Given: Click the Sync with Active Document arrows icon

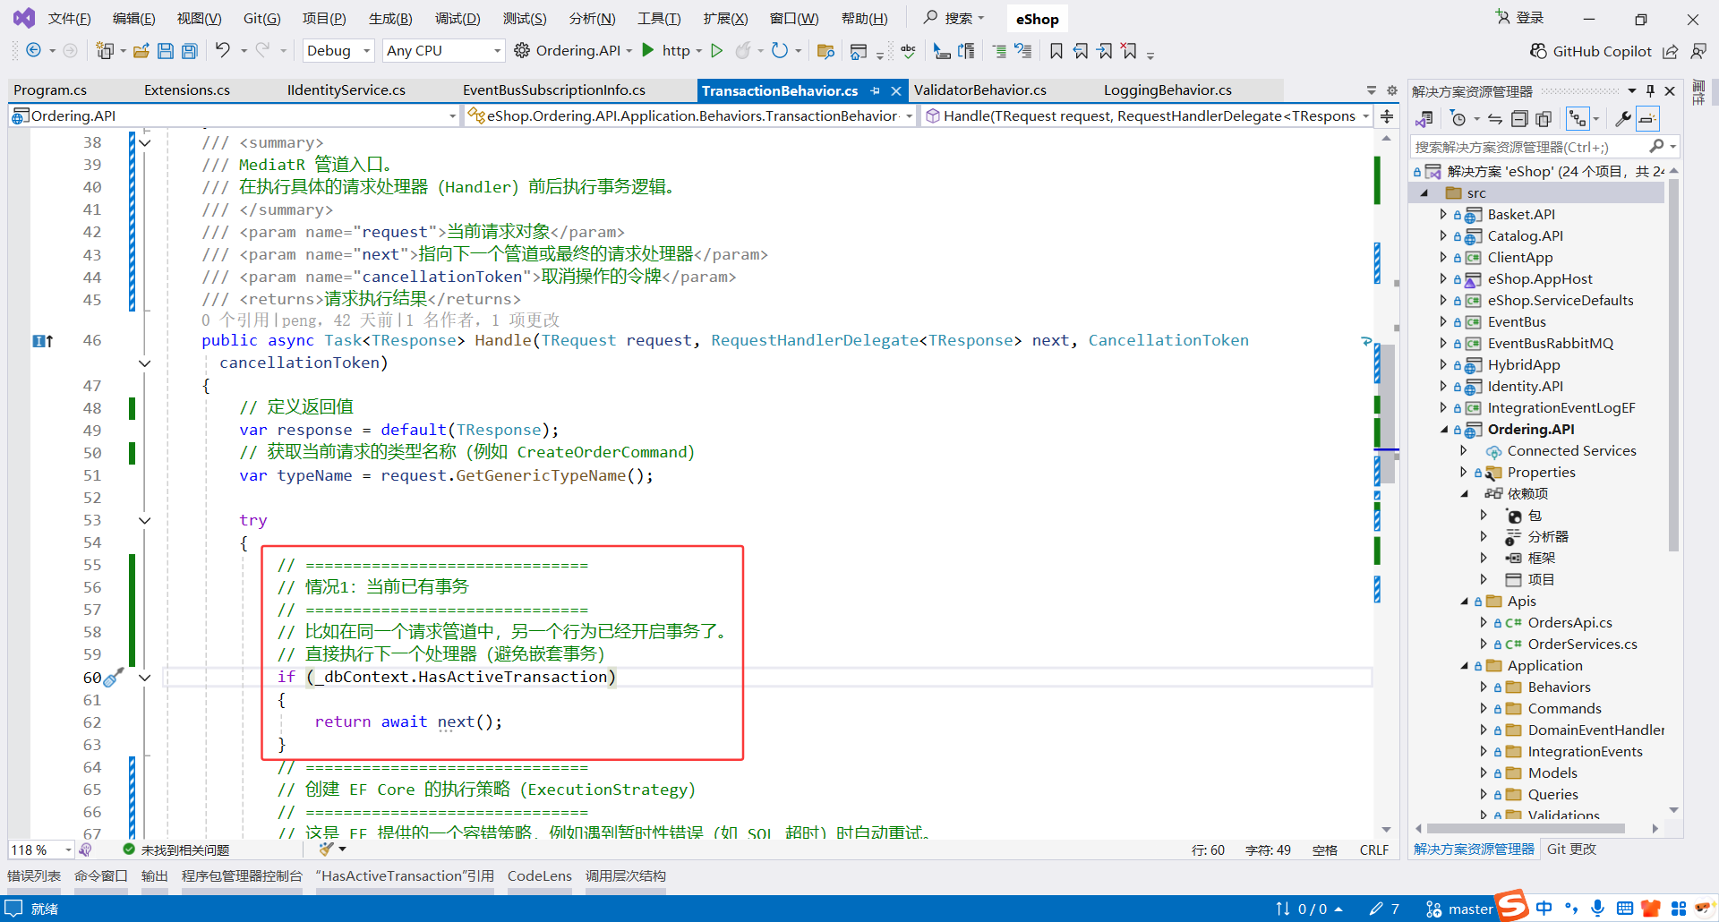Looking at the screenshot, I should tap(1494, 118).
